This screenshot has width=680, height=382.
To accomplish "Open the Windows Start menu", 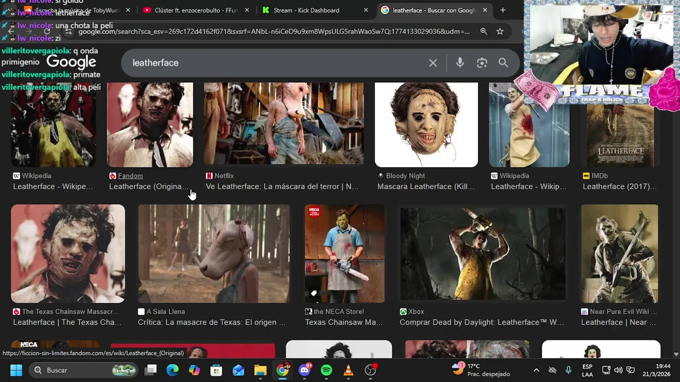I will click(x=16, y=370).
